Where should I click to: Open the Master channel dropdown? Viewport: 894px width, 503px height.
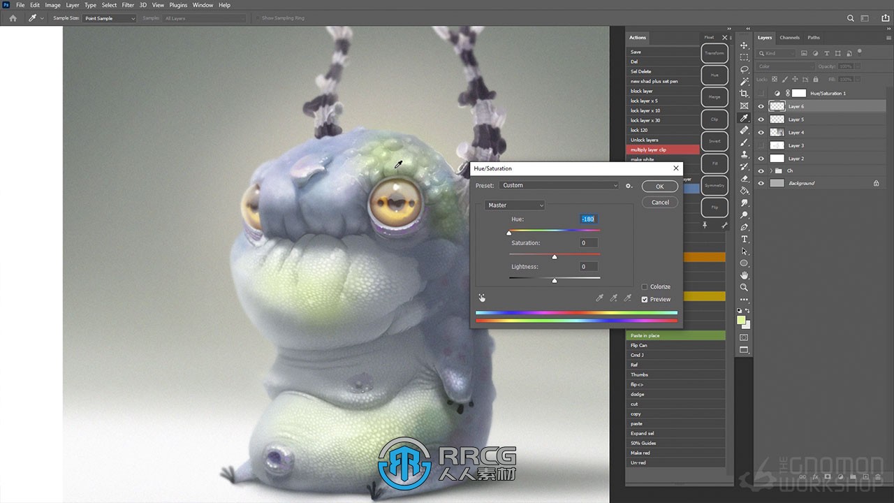click(x=514, y=205)
